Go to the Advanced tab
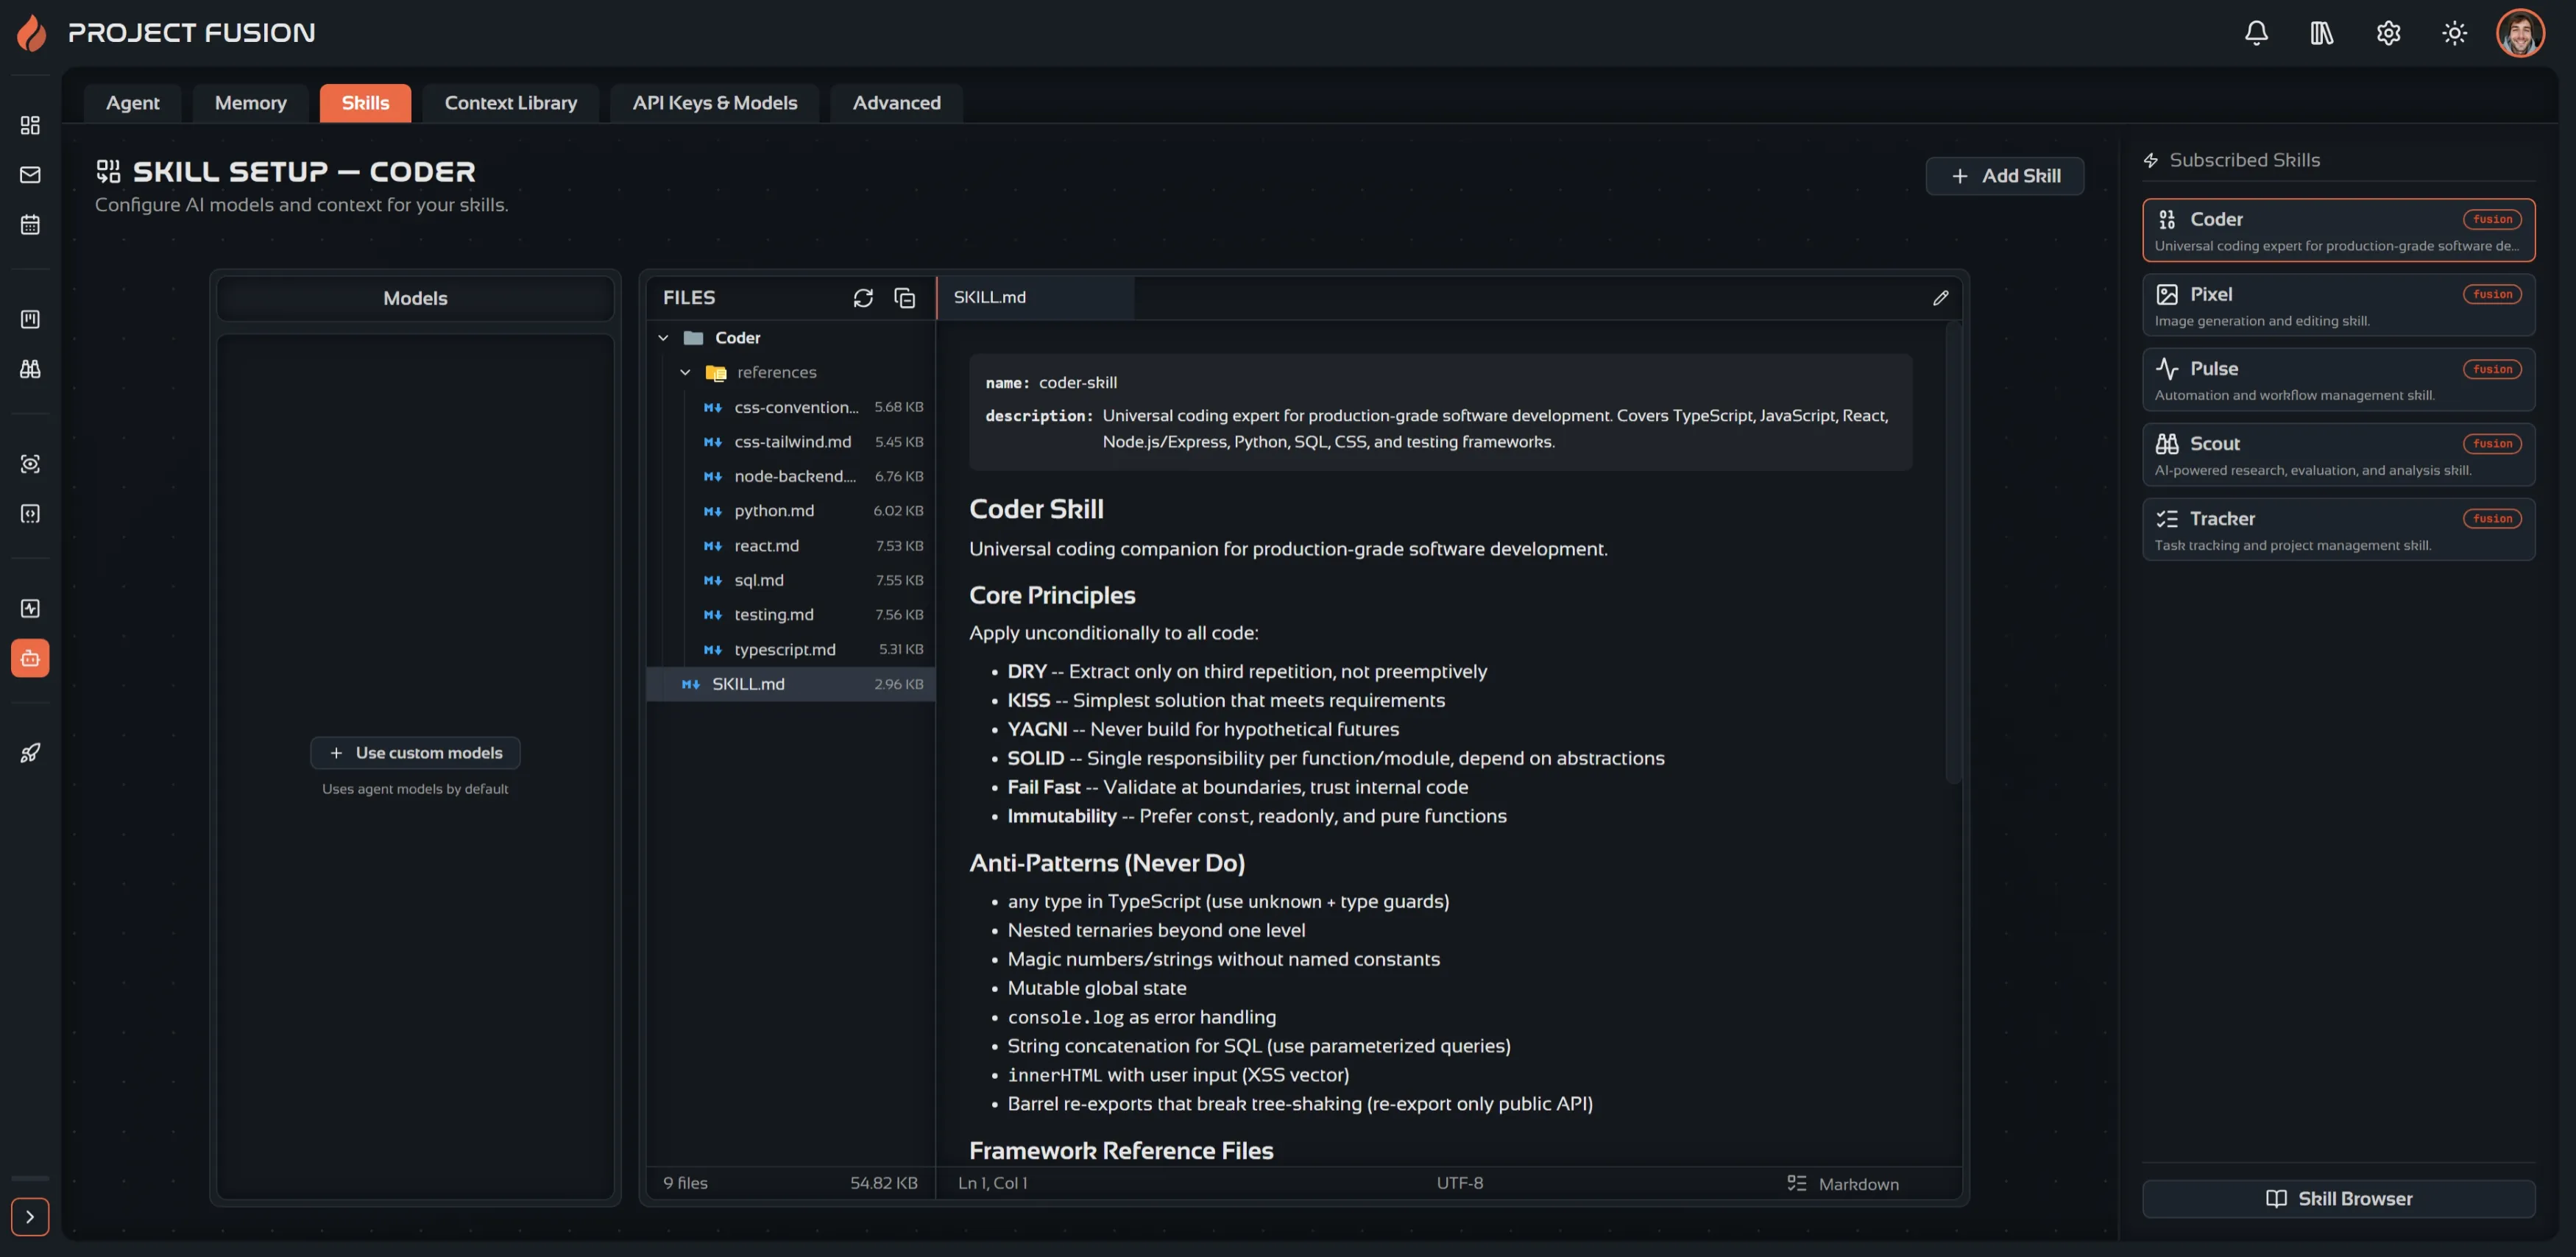The height and width of the screenshot is (1257, 2576). pyautogui.click(x=896, y=103)
